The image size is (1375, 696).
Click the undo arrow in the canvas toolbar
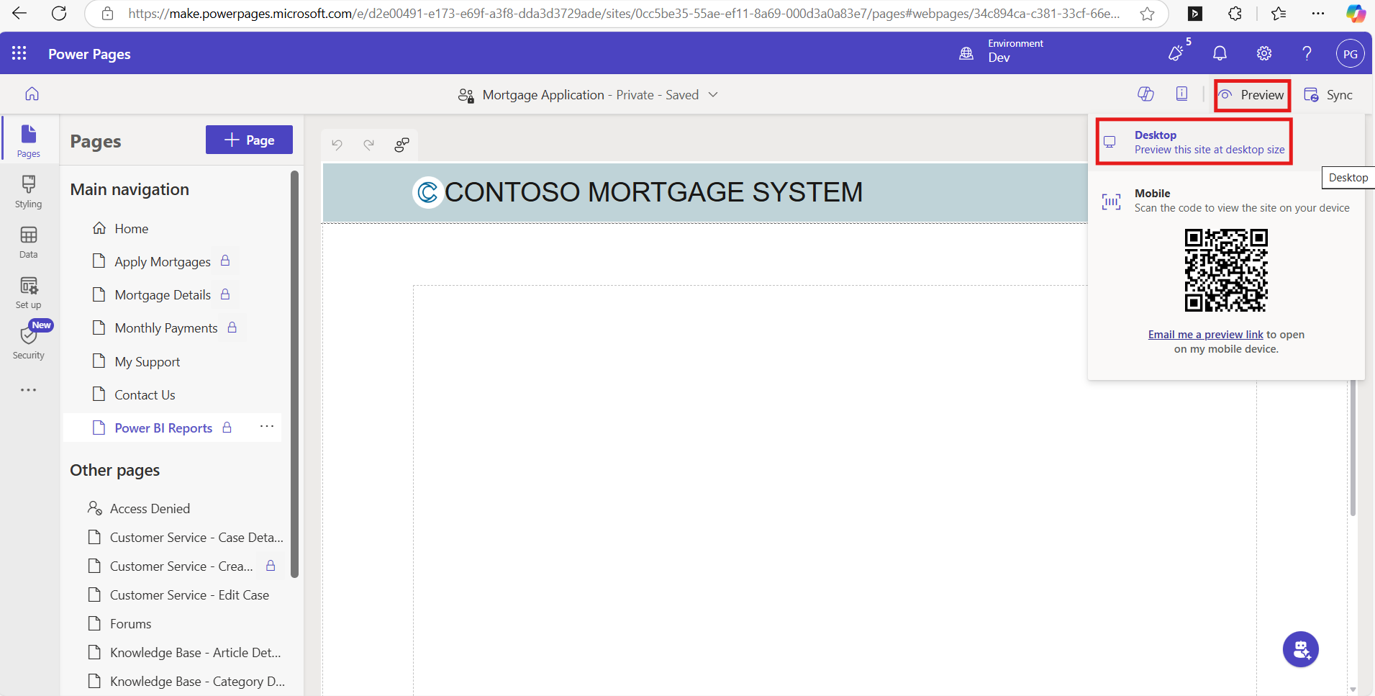(337, 145)
